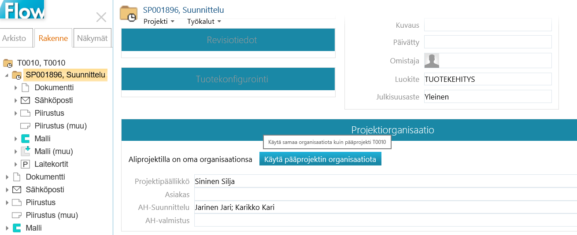The width and height of the screenshot is (577, 235).
Task: Expand the Laitekortit tree node
Action: click(x=16, y=164)
